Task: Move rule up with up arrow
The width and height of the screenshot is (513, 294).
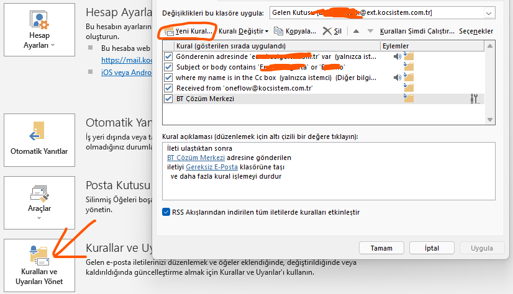Action: point(356,31)
